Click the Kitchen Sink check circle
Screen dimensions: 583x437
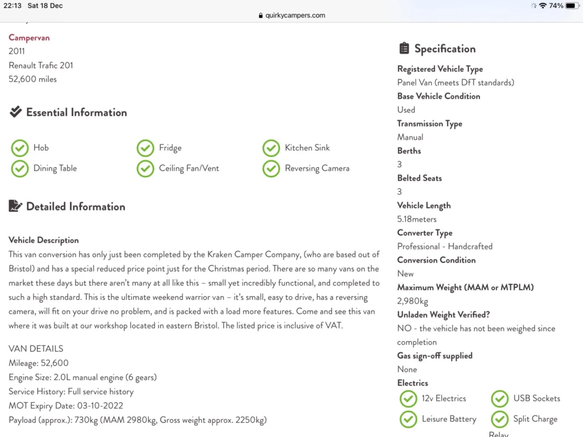click(x=271, y=148)
